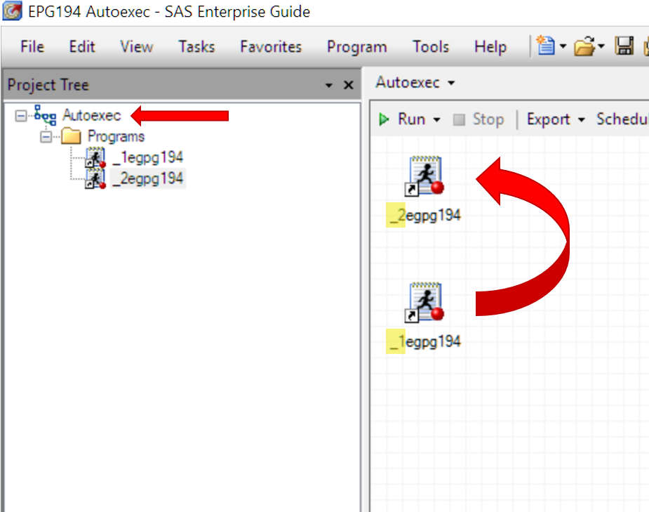The image size is (649, 512).
Task: Click the Save floppy disk icon
Action: pyautogui.click(x=624, y=46)
